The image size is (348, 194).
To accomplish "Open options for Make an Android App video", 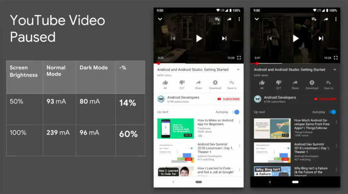I will click(x=239, y=122).
